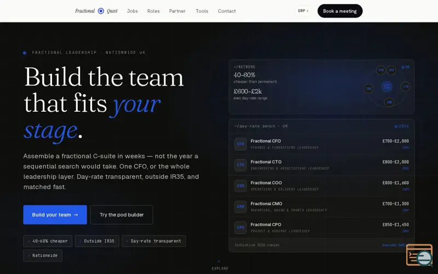Click the Explore scroll-down arrow
The width and height of the screenshot is (438, 274).
tap(220, 262)
